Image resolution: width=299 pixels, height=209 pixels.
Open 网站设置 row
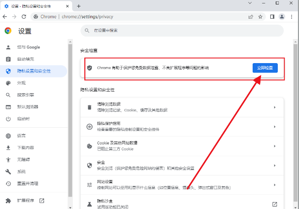point(182,185)
